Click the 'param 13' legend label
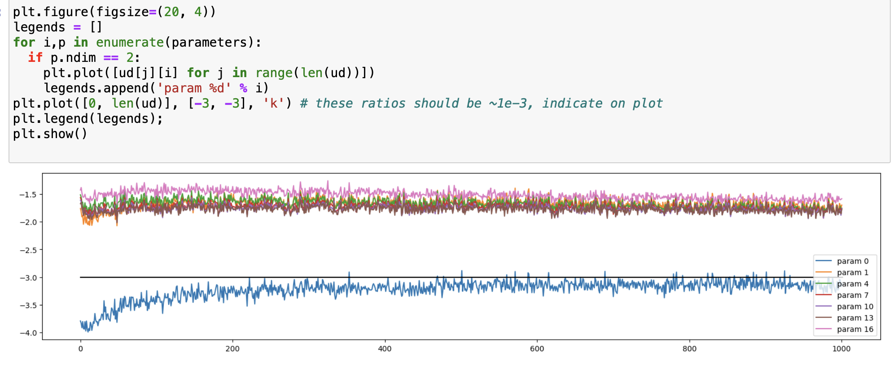The image size is (893, 365). tap(855, 318)
